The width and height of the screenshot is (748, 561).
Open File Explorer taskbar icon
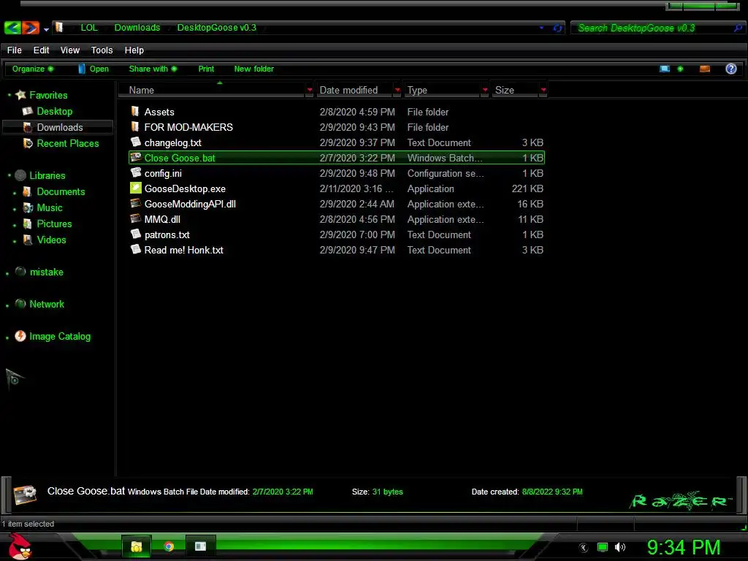(x=137, y=546)
